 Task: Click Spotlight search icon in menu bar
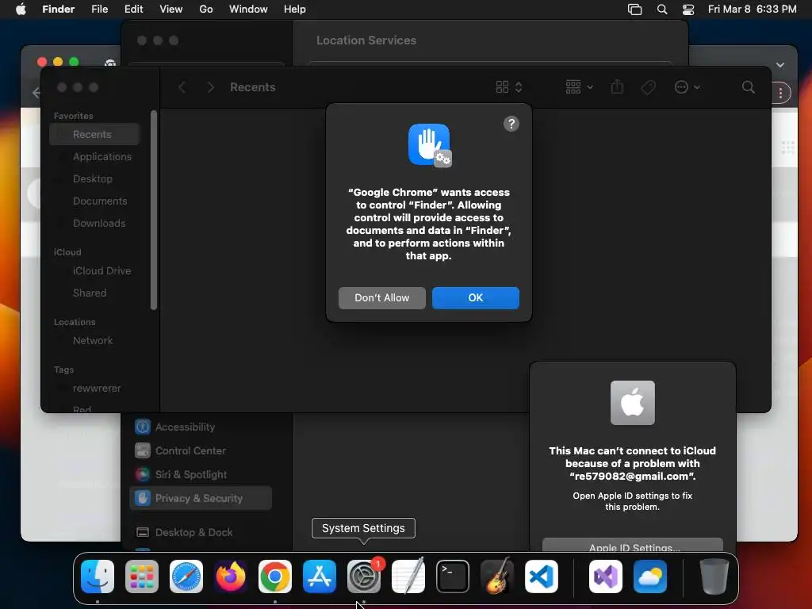(x=662, y=10)
